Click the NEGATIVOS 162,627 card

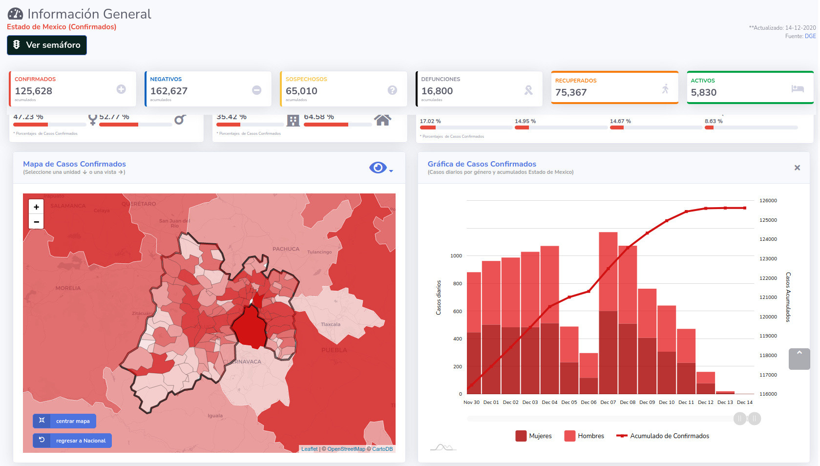pyautogui.click(x=208, y=89)
